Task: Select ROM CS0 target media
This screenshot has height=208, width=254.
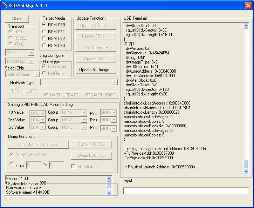Action: [x=44, y=25]
